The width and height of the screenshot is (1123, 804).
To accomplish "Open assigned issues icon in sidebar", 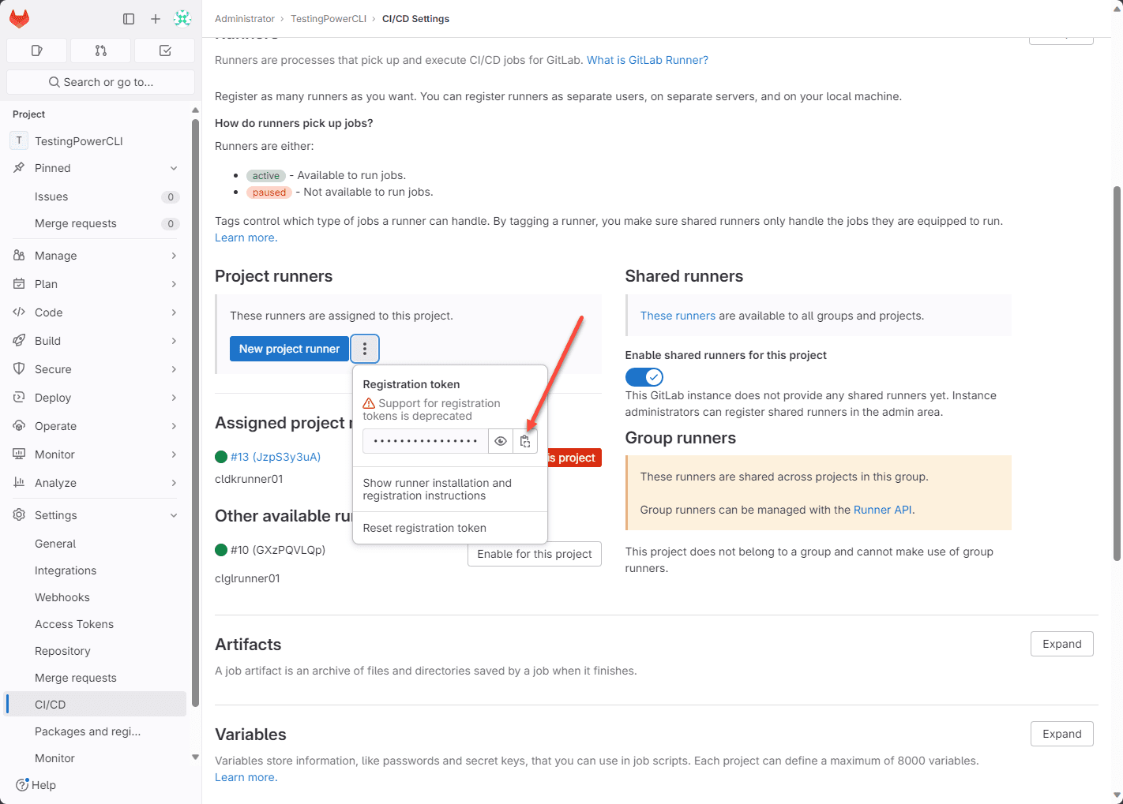I will (36, 50).
